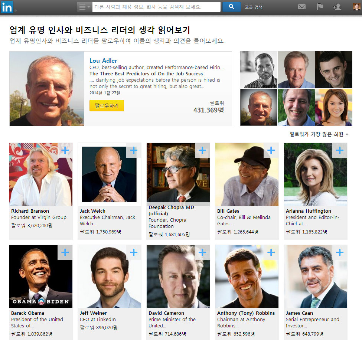Open the profile avatar in top bar
362x340 pixels.
(x=357, y=7)
